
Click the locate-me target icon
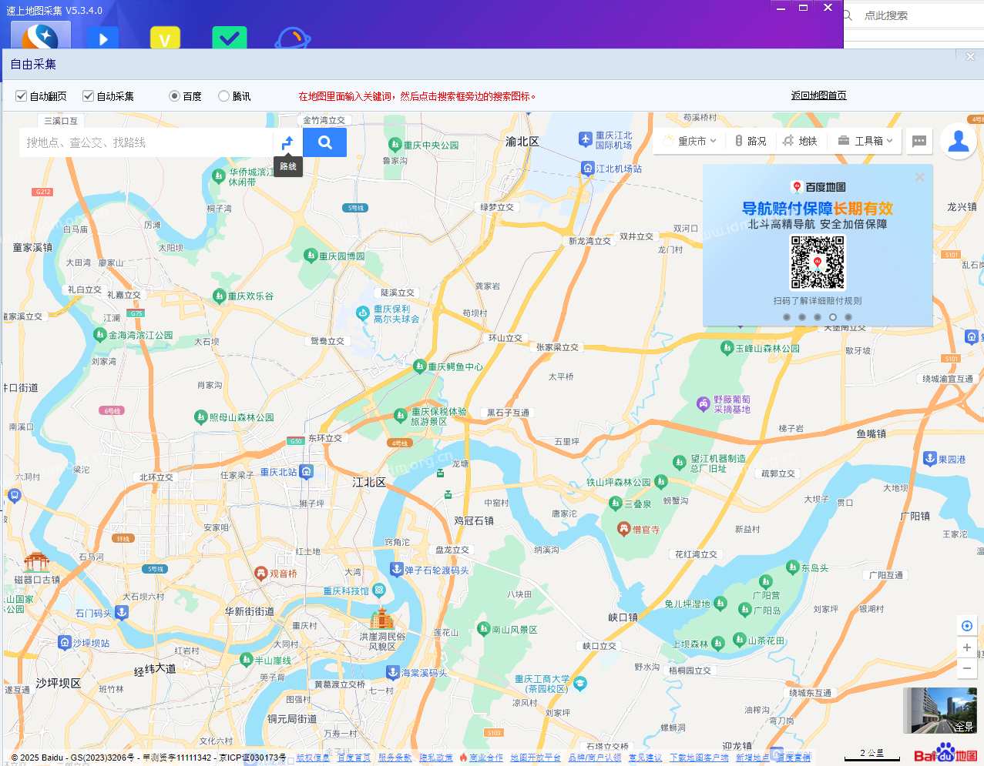tap(967, 626)
